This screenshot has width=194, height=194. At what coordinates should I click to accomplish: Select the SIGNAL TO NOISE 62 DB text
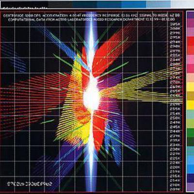160,16
